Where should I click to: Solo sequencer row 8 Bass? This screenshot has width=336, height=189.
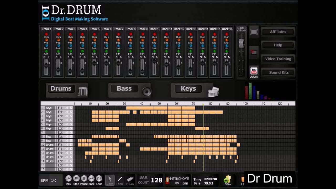coord(71,136)
